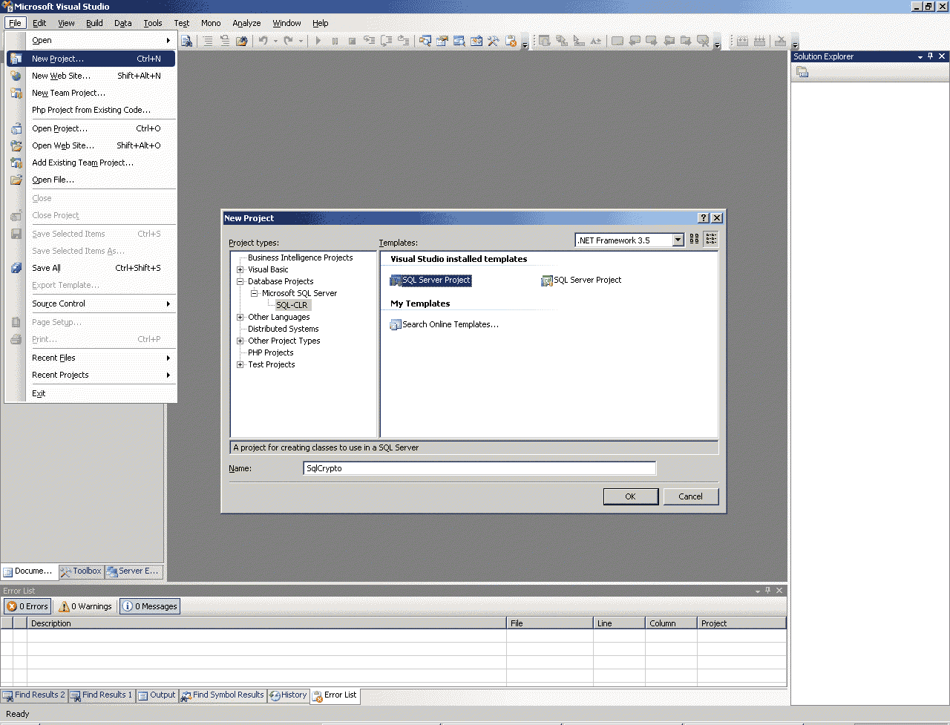Viewport: 950px width, 725px height.
Task: Click the project Name input field
Action: click(479, 468)
